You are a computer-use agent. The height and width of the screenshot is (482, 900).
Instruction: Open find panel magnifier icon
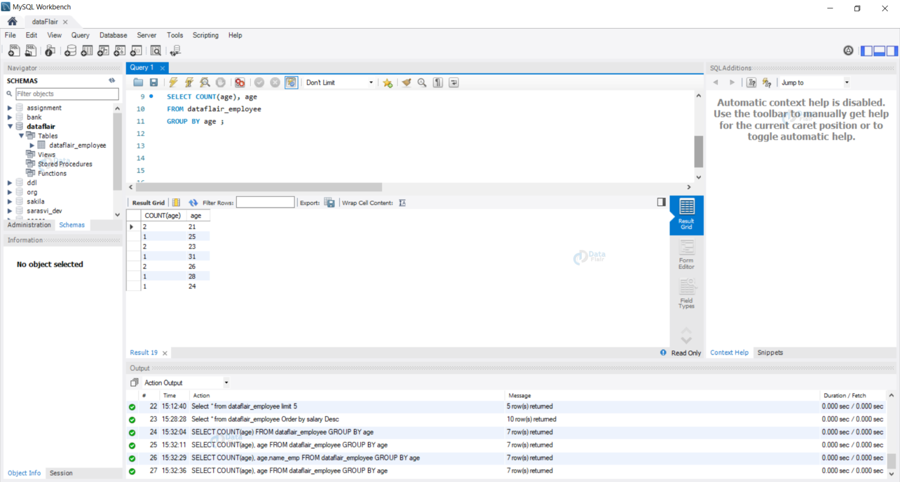(x=422, y=82)
